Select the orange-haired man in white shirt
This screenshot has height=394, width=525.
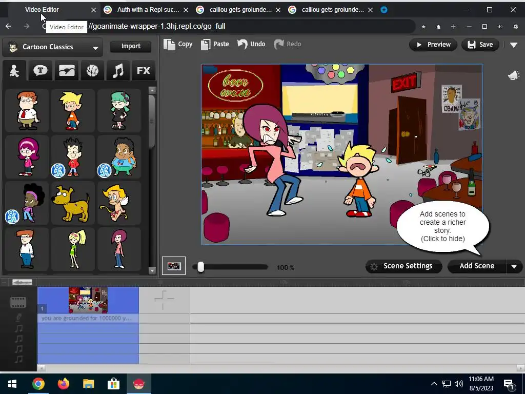coord(27,249)
